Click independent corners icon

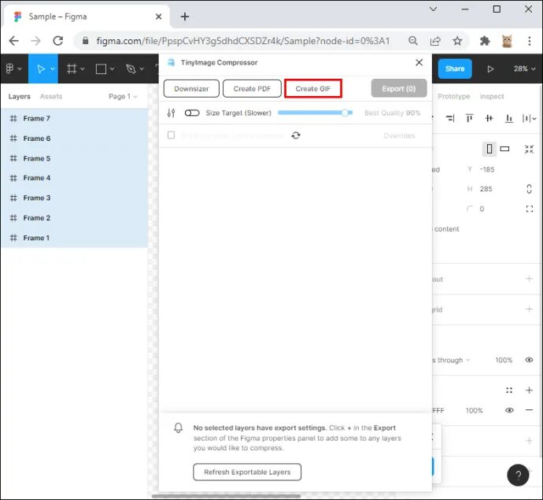529,209
